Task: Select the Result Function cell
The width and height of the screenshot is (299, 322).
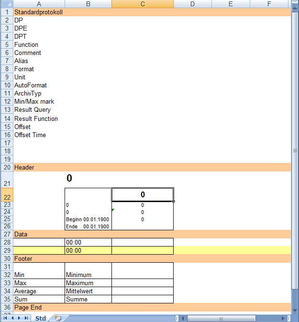Action: [x=38, y=118]
